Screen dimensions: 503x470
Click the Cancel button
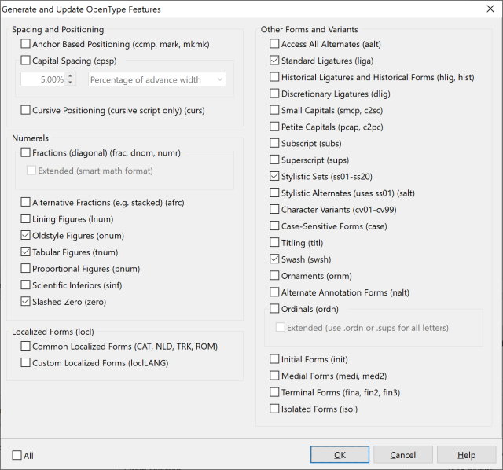click(403, 455)
